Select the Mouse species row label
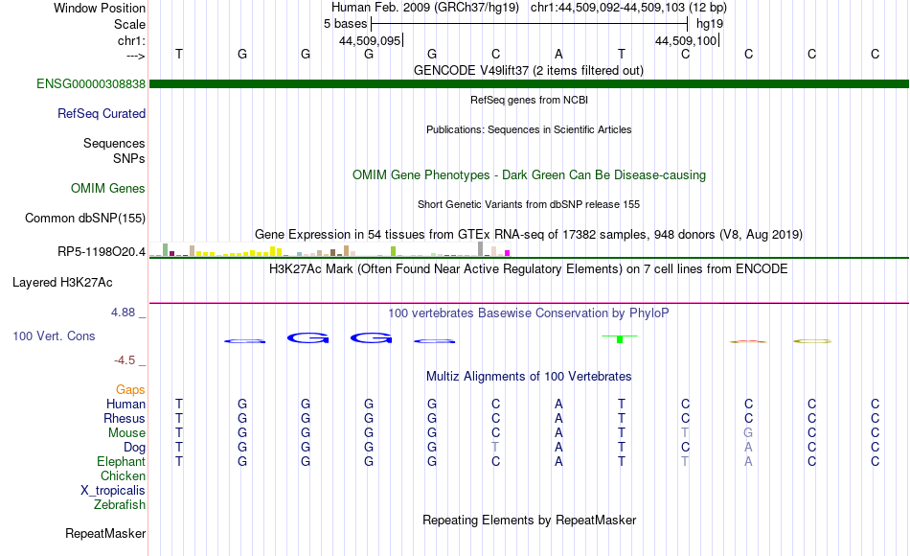Viewport: 910px width, 556px height. tap(126, 433)
